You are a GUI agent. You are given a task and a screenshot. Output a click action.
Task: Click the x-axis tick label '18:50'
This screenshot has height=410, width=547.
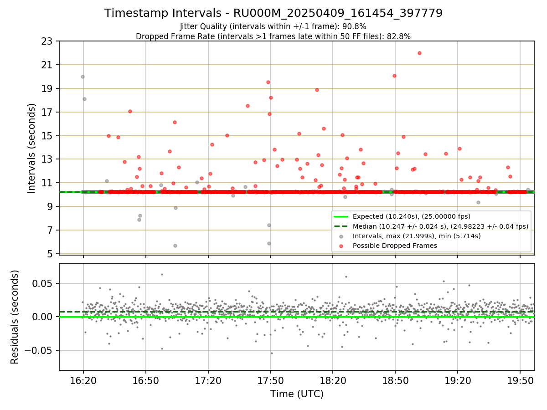395,380
